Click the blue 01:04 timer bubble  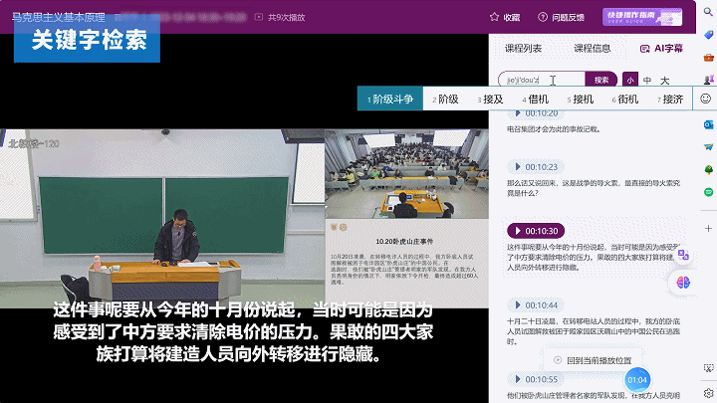637,380
